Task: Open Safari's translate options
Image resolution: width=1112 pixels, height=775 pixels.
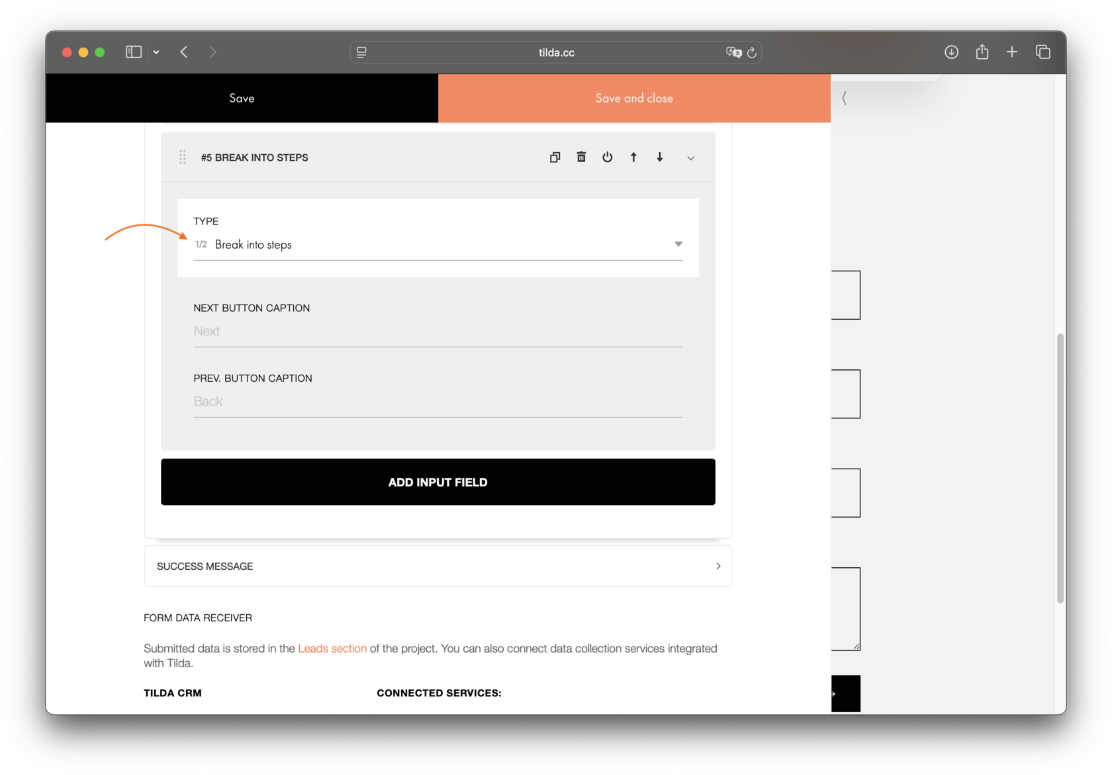Action: click(x=733, y=52)
